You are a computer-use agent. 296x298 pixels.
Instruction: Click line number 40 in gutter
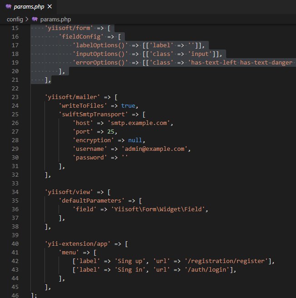(15, 244)
